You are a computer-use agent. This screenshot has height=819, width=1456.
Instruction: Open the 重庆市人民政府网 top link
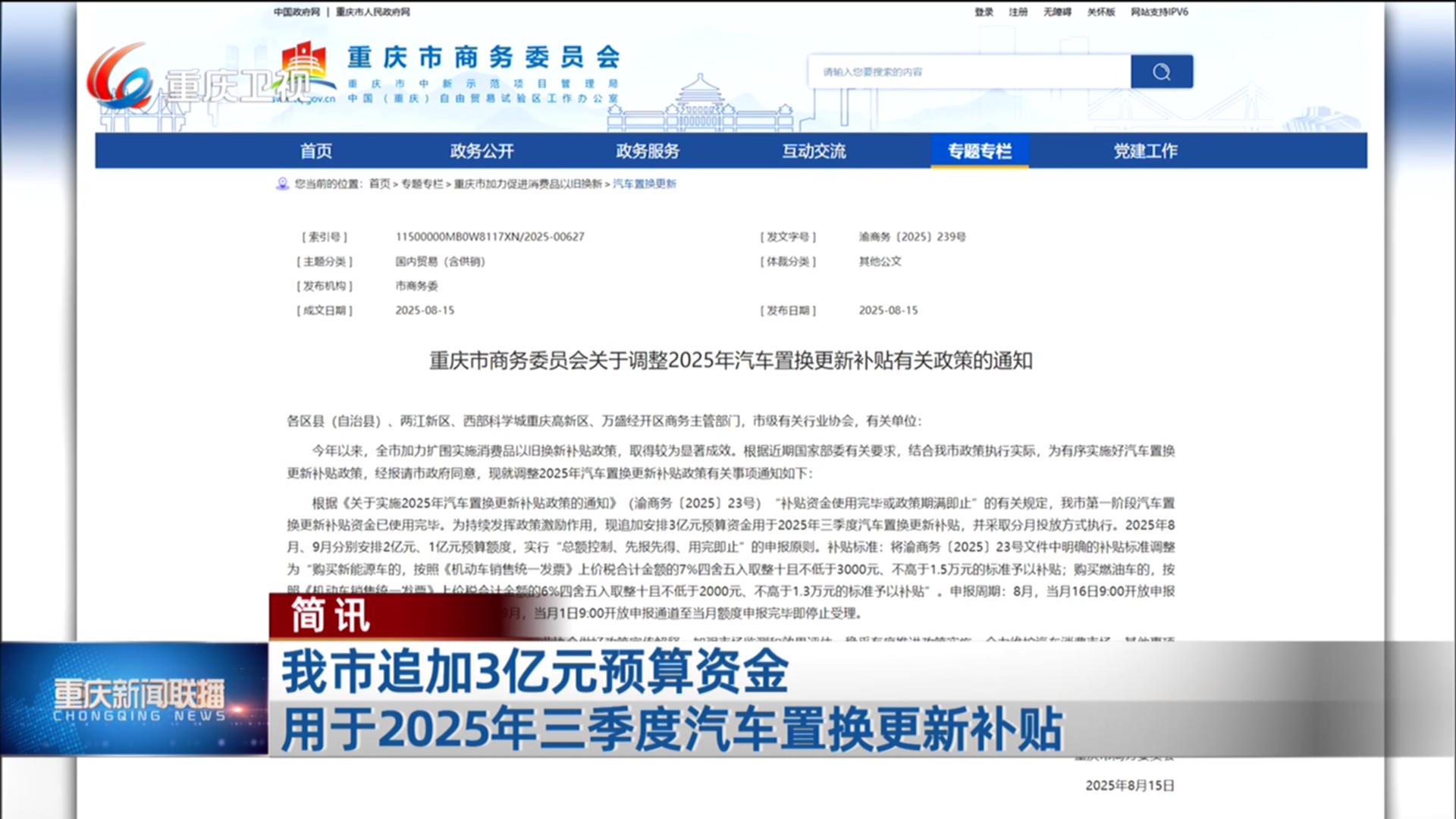click(373, 11)
